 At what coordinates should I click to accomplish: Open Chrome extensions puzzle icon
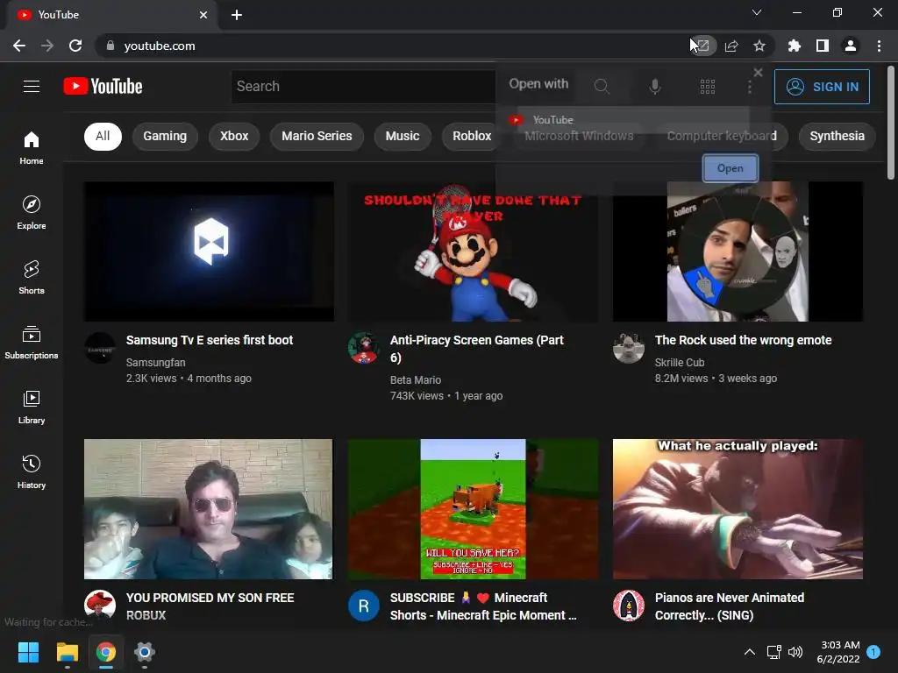tap(795, 46)
